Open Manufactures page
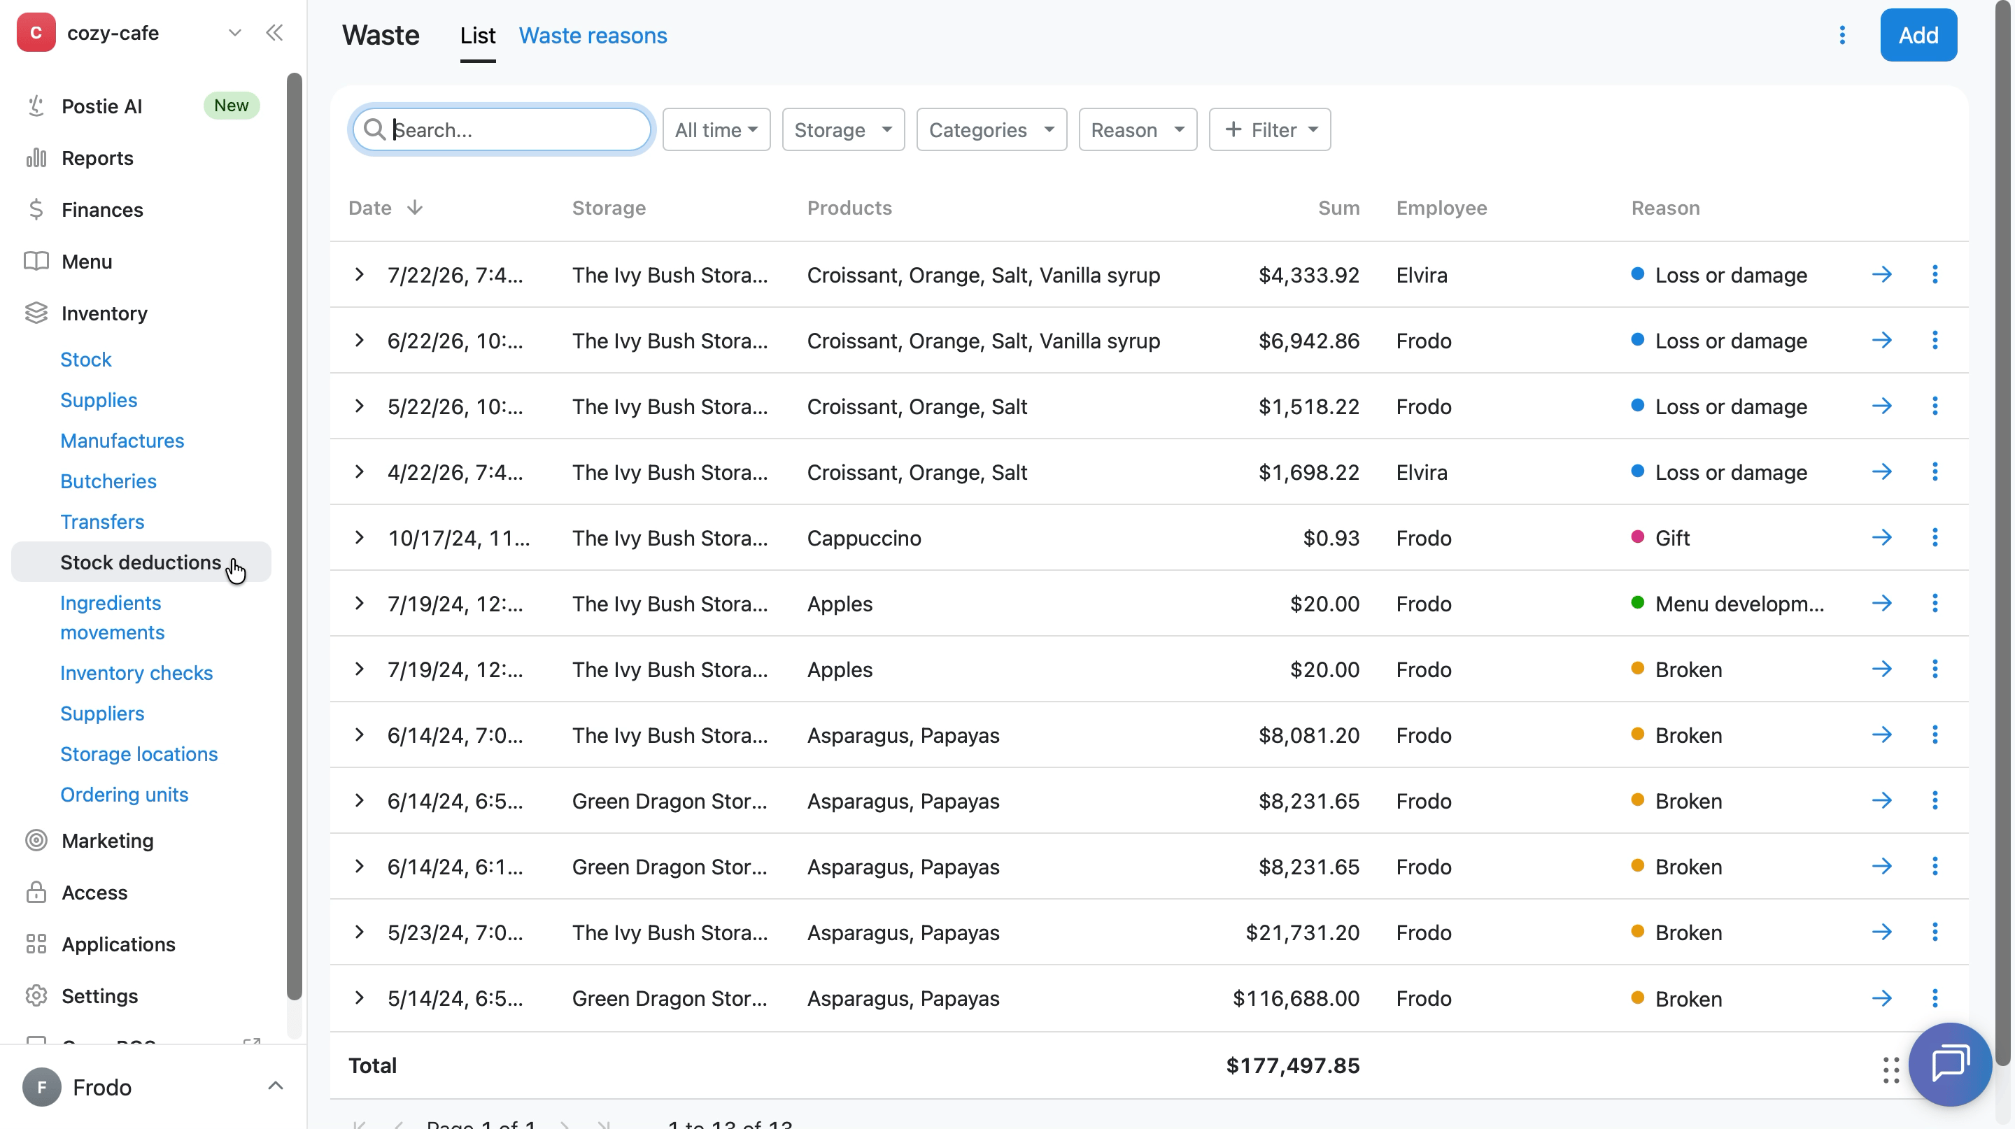The image size is (2015, 1129). (122, 441)
